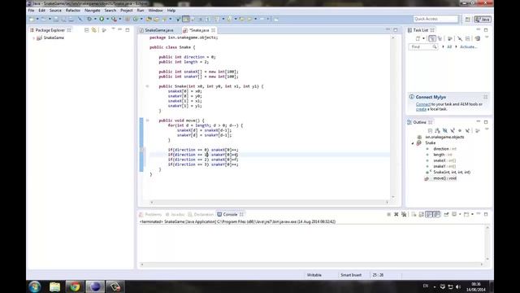The width and height of the screenshot is (520, 293).
Task: Collapse Snake constructor fold marker in editor
Action: click(x=148, y=86)
